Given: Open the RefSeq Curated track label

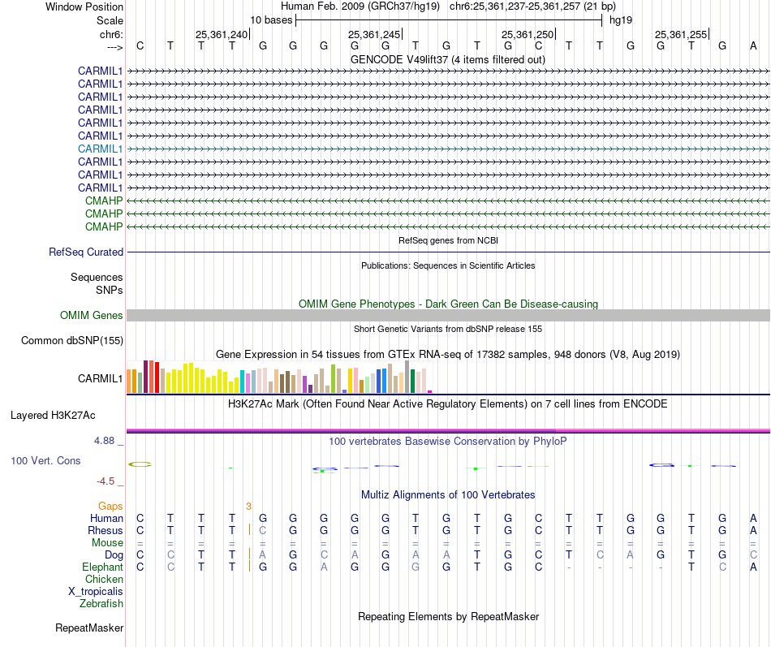Looking at the screenshot, I should tap(86, 252).
